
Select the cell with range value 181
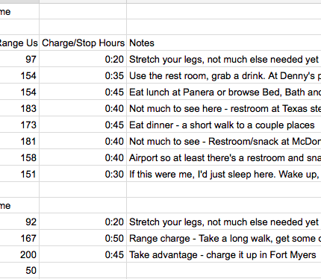[19, 141]
